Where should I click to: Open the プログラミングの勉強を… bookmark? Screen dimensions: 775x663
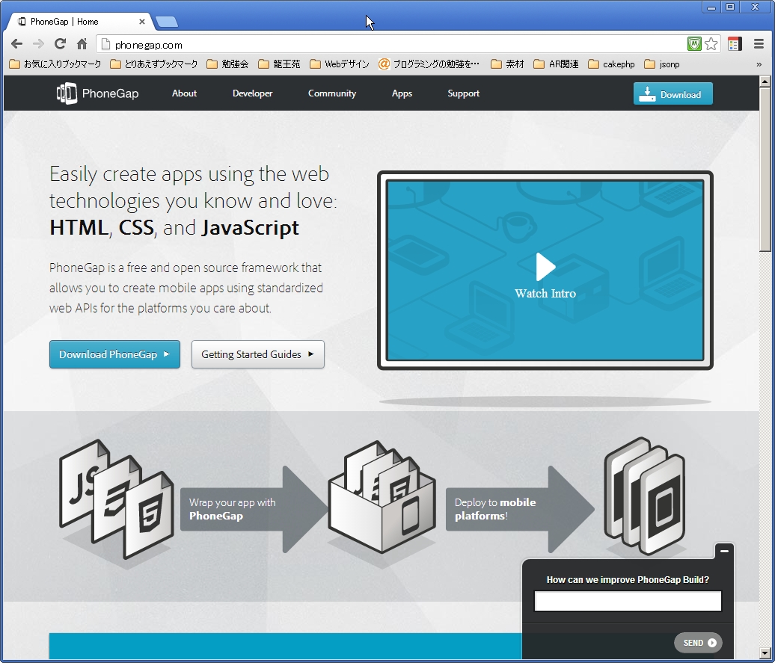tap(429, 64)
